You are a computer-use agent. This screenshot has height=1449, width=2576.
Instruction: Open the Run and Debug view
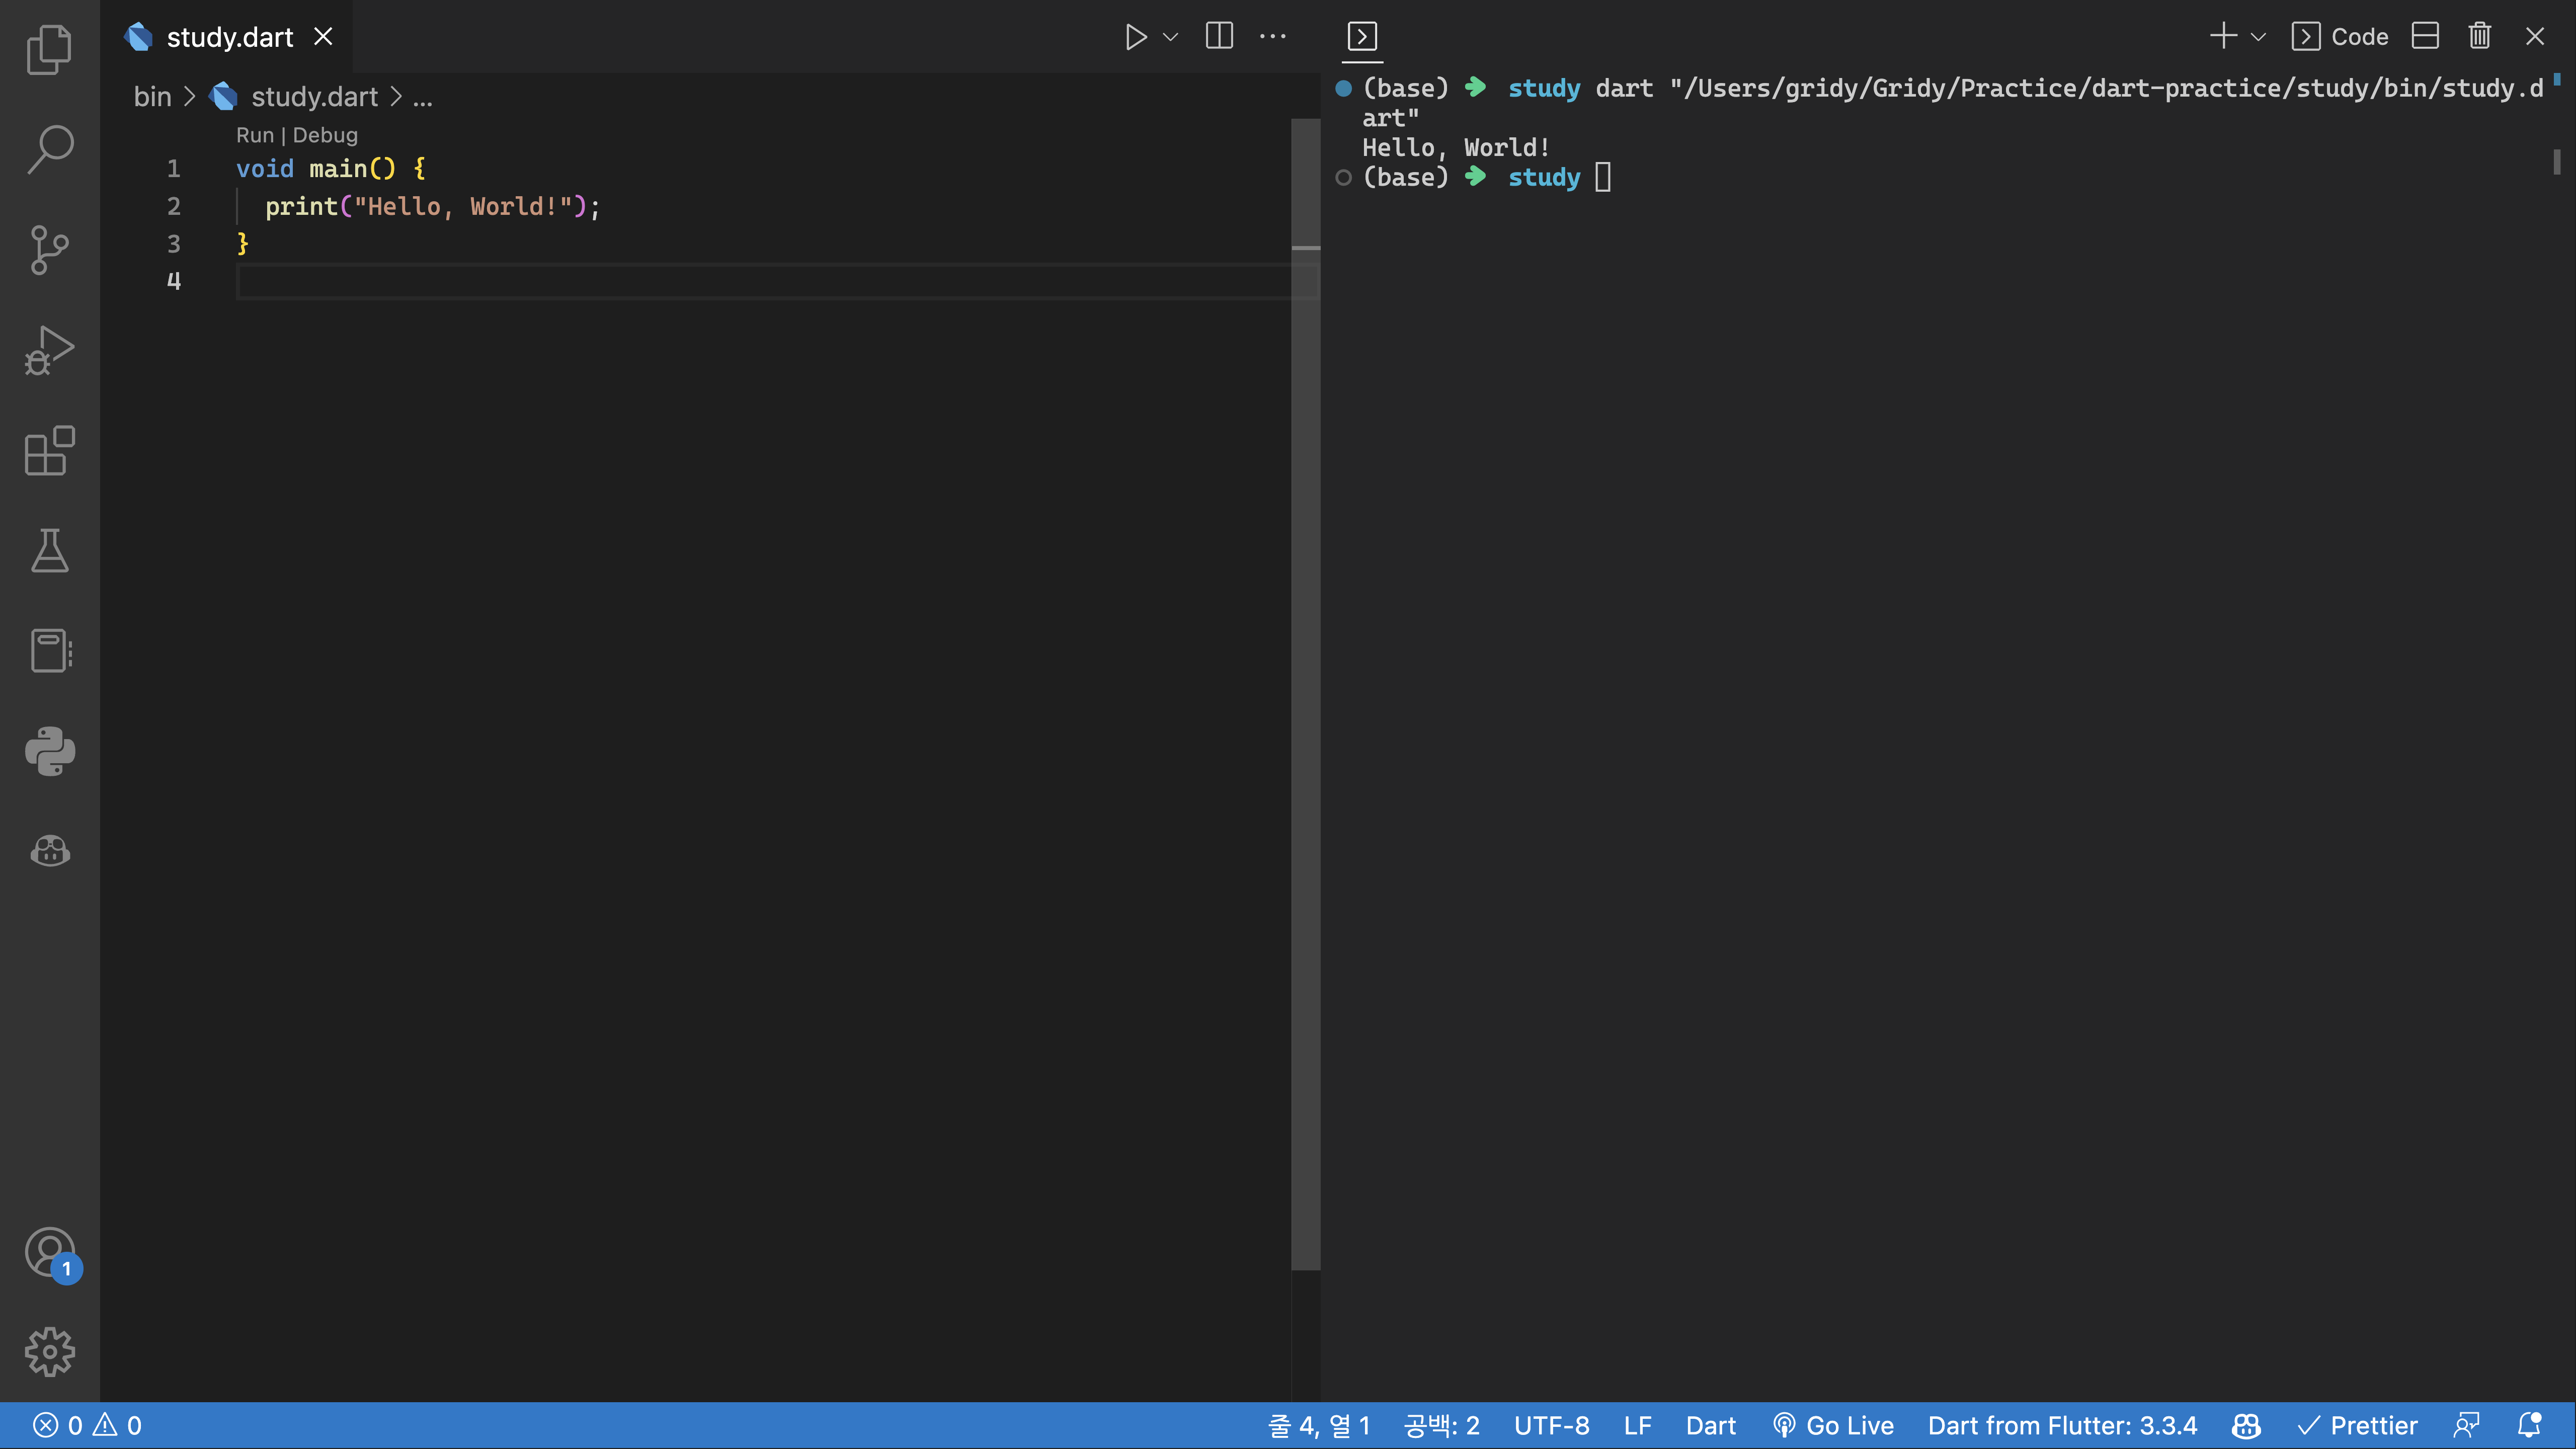49,350
